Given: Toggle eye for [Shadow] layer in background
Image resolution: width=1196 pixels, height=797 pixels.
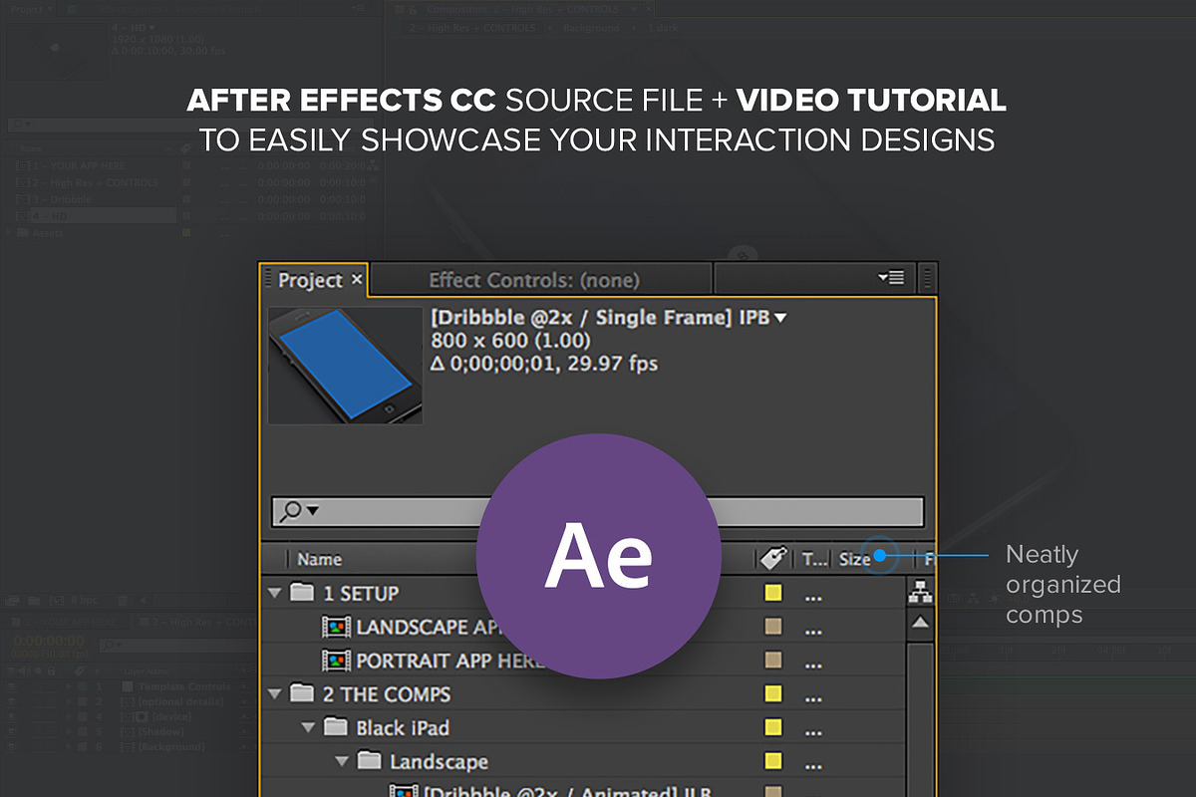Looking at the screenshot, I should coord(13,732).
